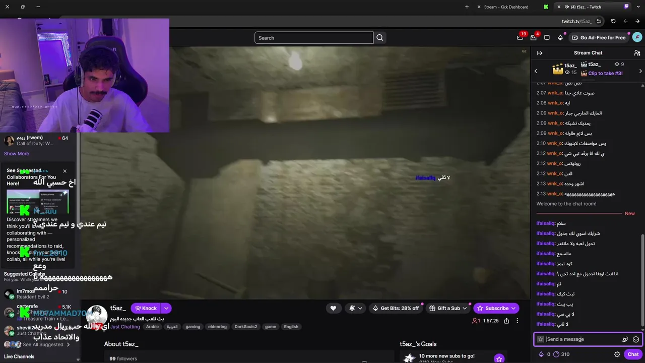Select the eldenring tag

(x=217, y=327)
